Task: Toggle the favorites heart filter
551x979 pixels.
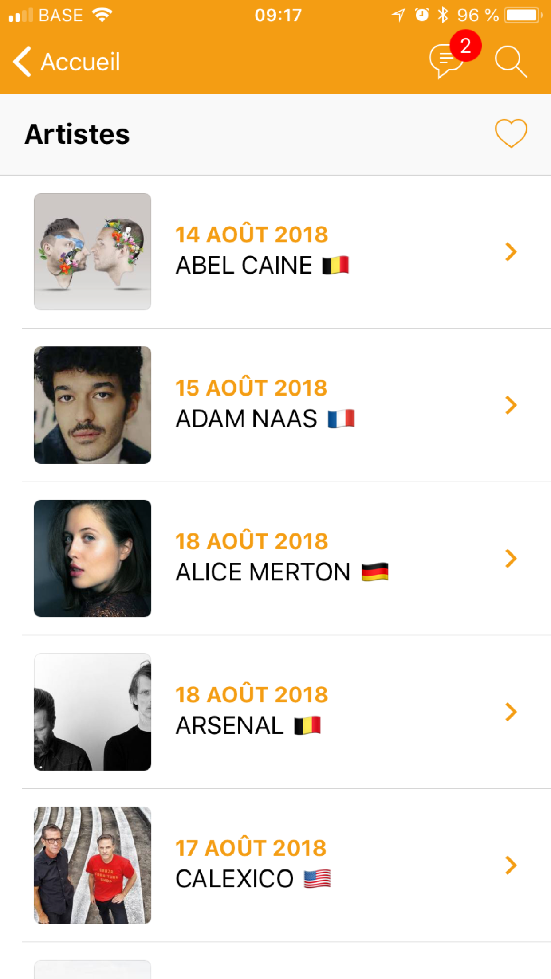Action: click(x=511, y=133)
